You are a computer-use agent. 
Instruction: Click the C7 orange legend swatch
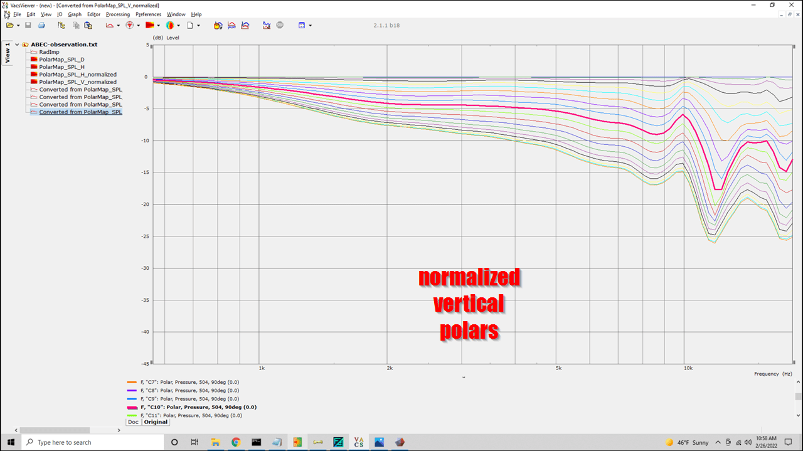point(132,382)
